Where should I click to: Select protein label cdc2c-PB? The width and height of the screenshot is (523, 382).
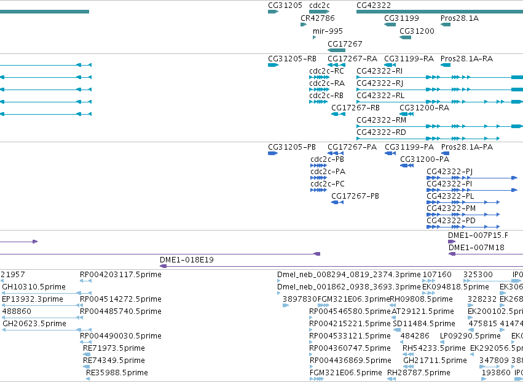[327, 159]
